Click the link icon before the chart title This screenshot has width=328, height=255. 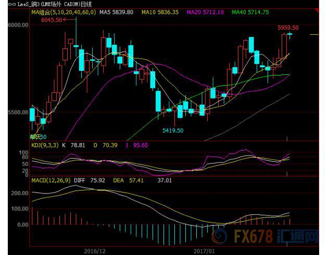11,4
